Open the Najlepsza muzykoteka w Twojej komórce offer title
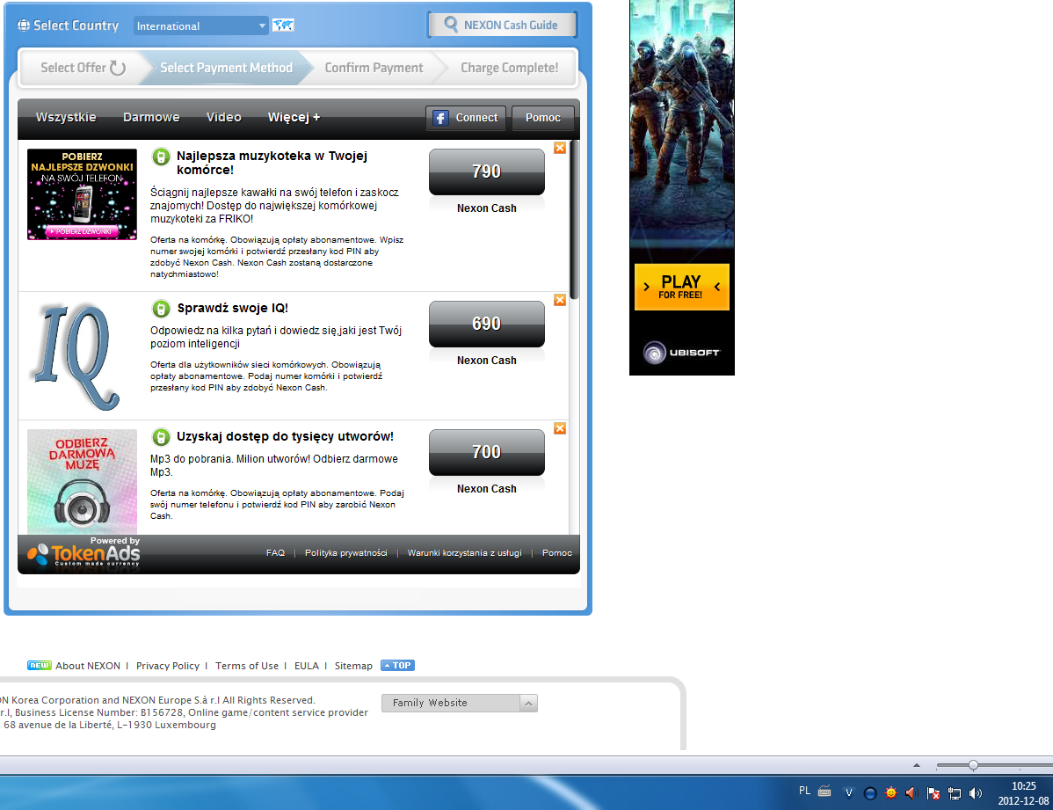This screenshot has width=1053, height=810. coord(272,163)
